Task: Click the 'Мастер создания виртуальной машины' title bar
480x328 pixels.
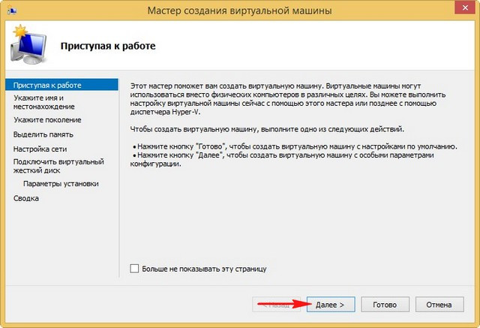Action: tap(240, 11)
